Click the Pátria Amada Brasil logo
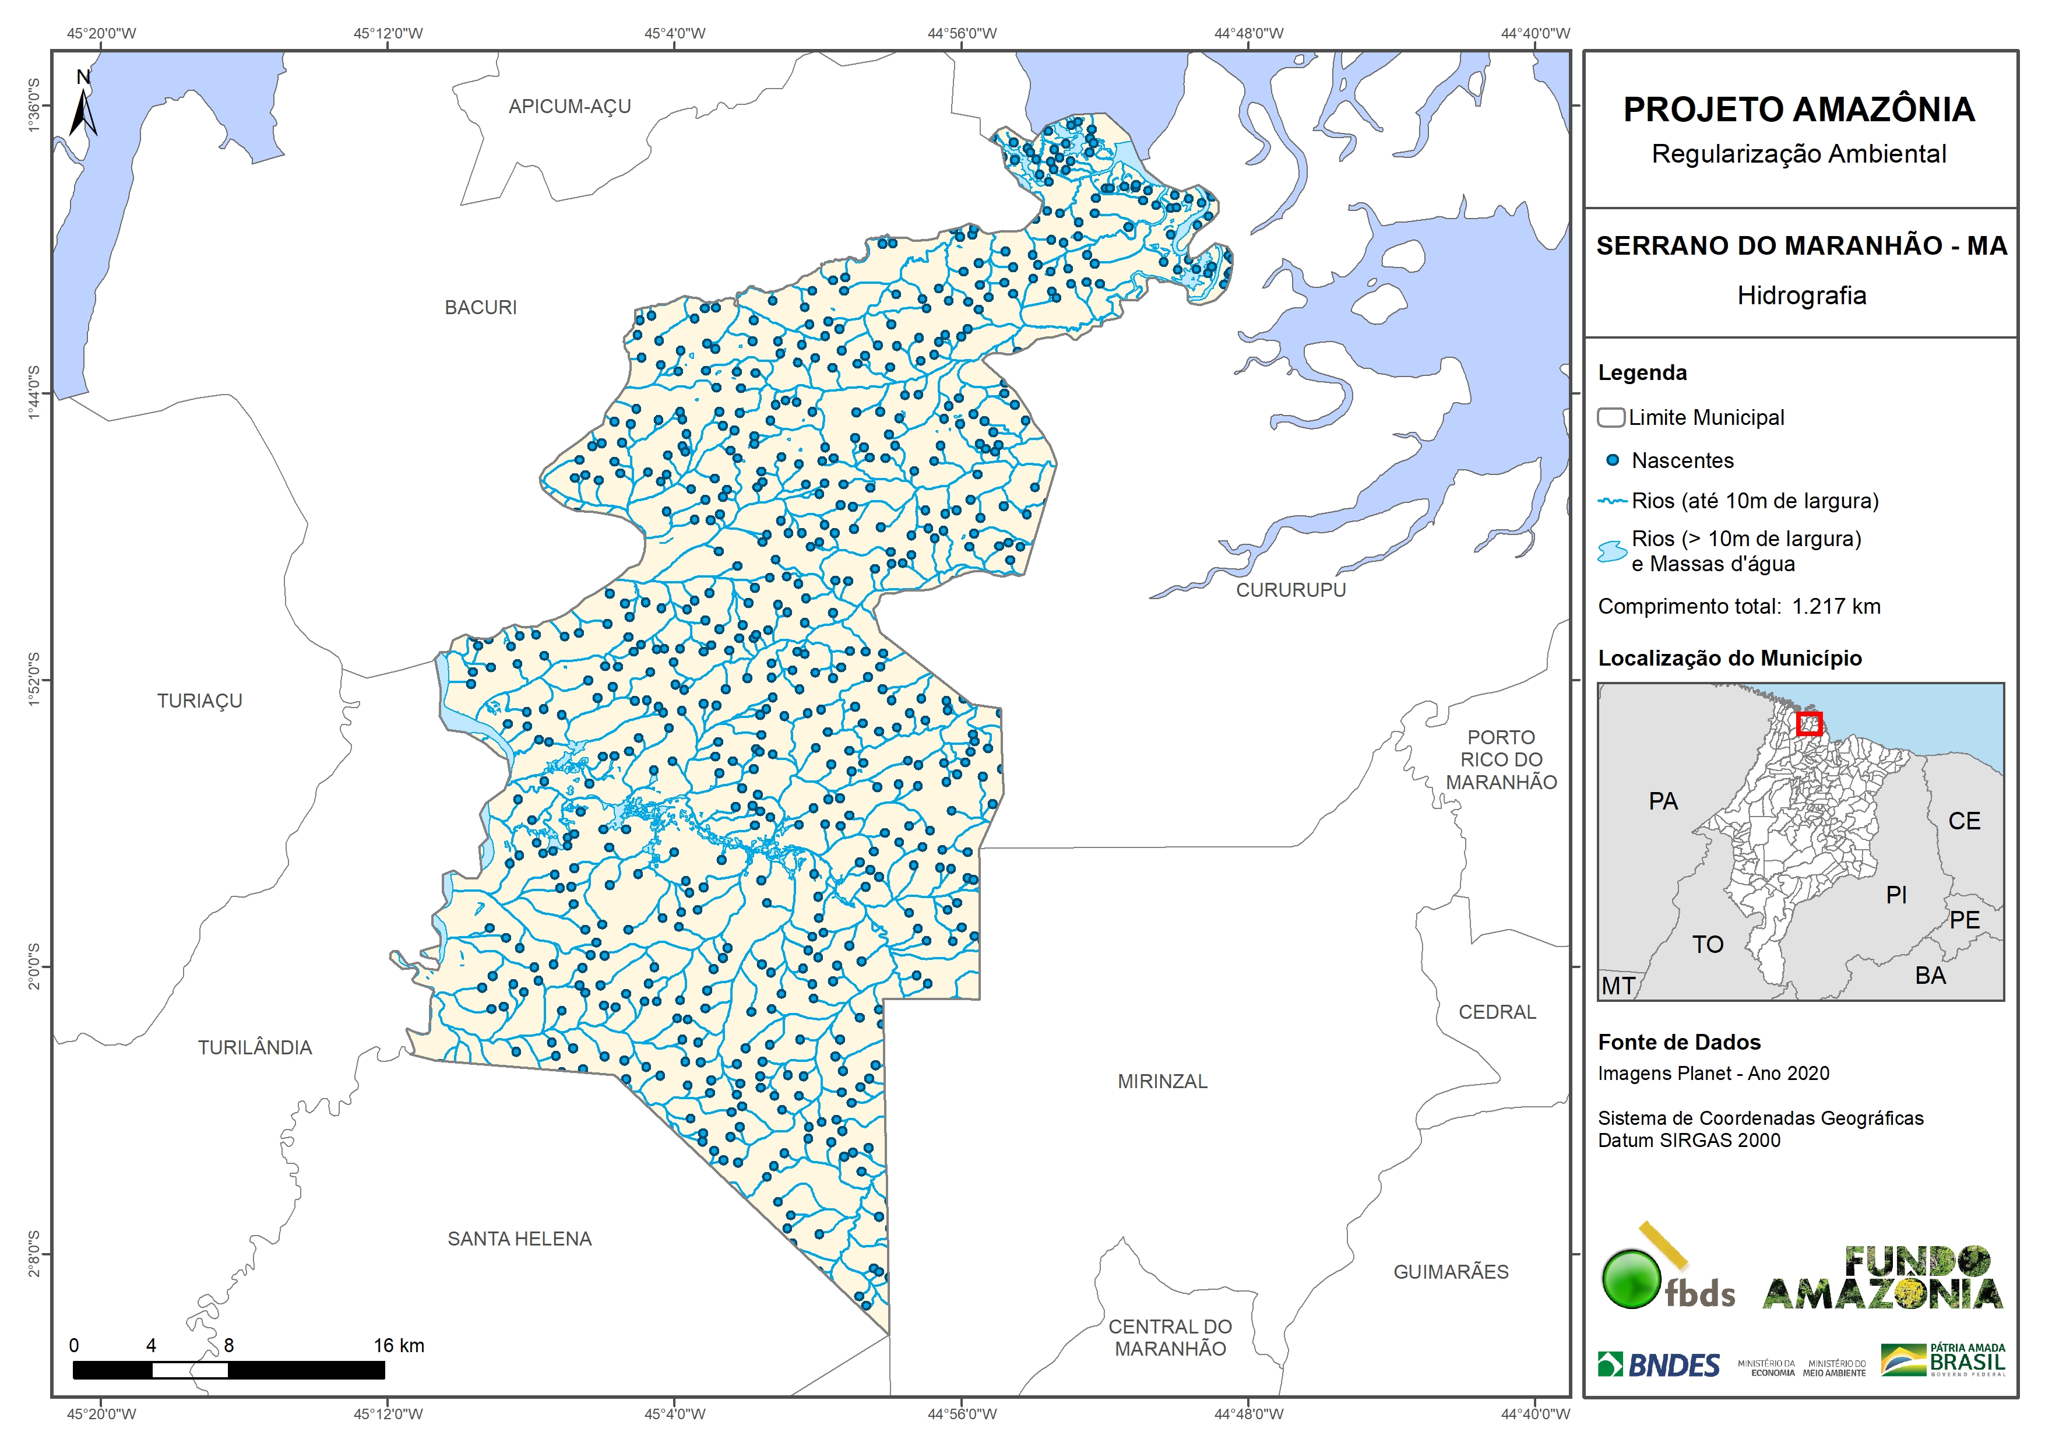Image resolution: width=2045 pixels, height=1446 pixels. 1944,1360
